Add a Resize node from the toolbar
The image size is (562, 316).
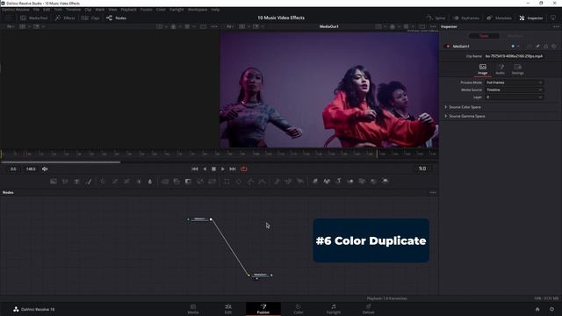tap(200, 182)
